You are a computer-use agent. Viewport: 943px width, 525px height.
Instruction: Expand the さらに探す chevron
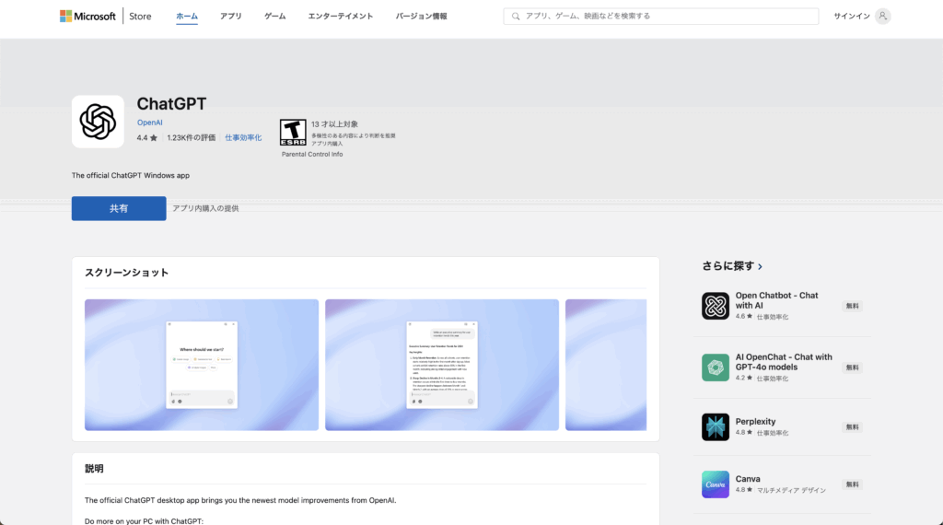(x=760, y=266)
